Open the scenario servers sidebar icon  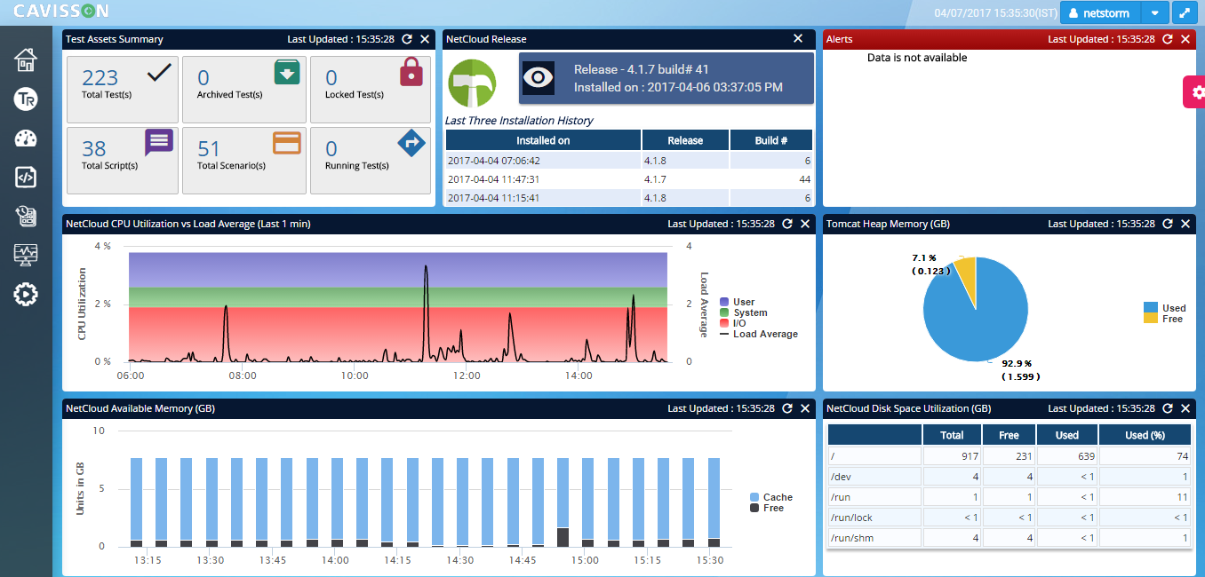(x=26, y=216)
